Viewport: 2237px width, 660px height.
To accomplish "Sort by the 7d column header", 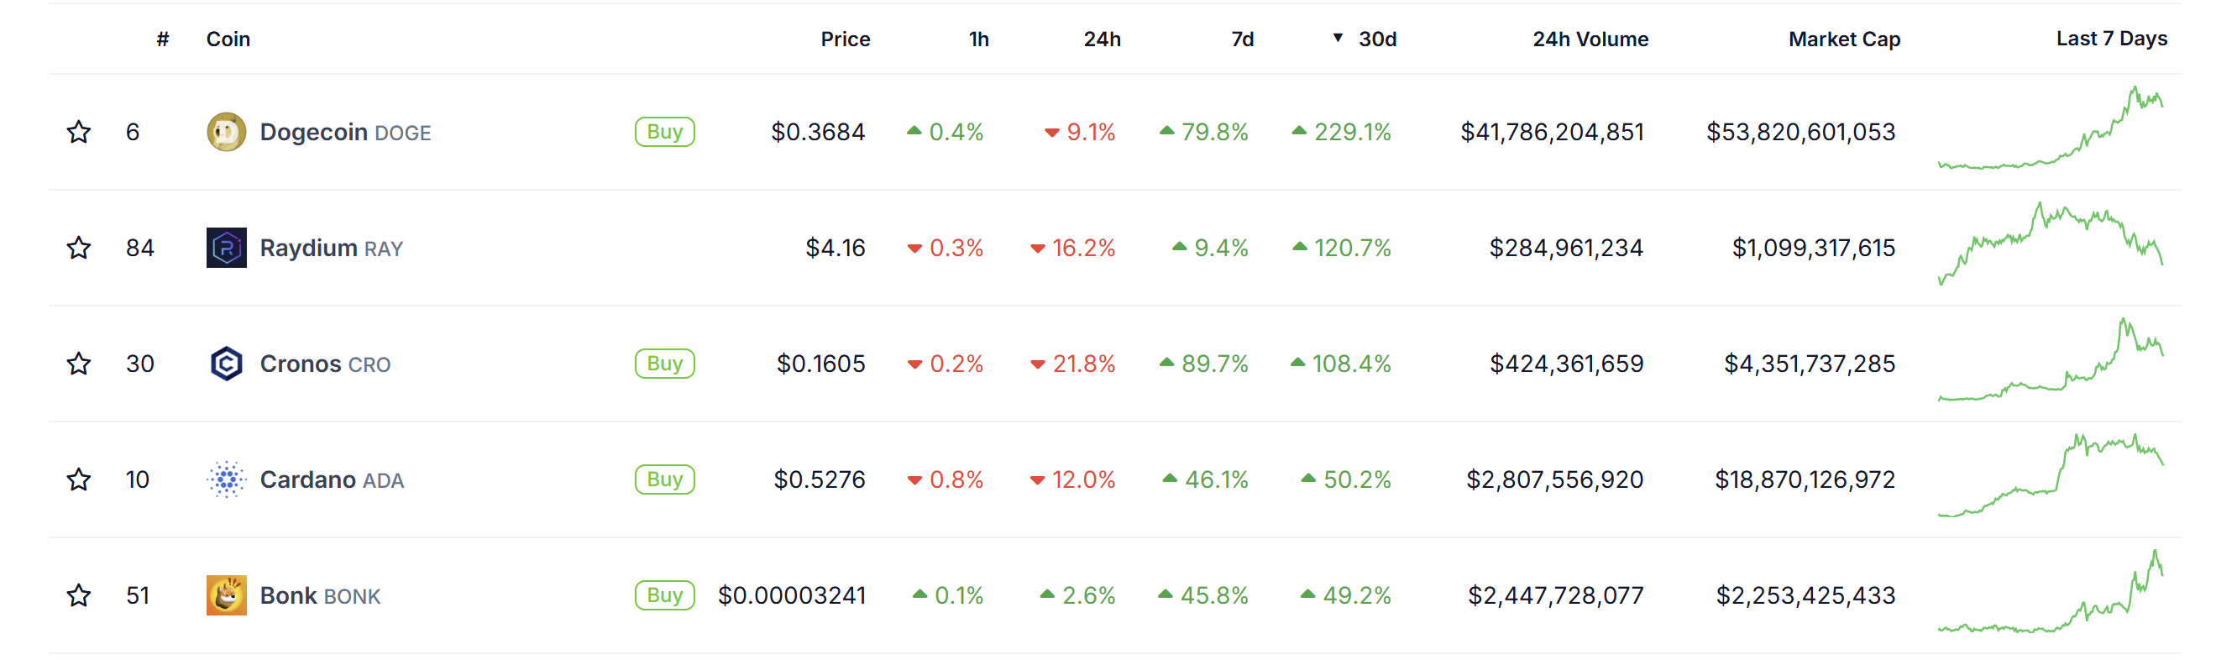I will (1242, 39).
